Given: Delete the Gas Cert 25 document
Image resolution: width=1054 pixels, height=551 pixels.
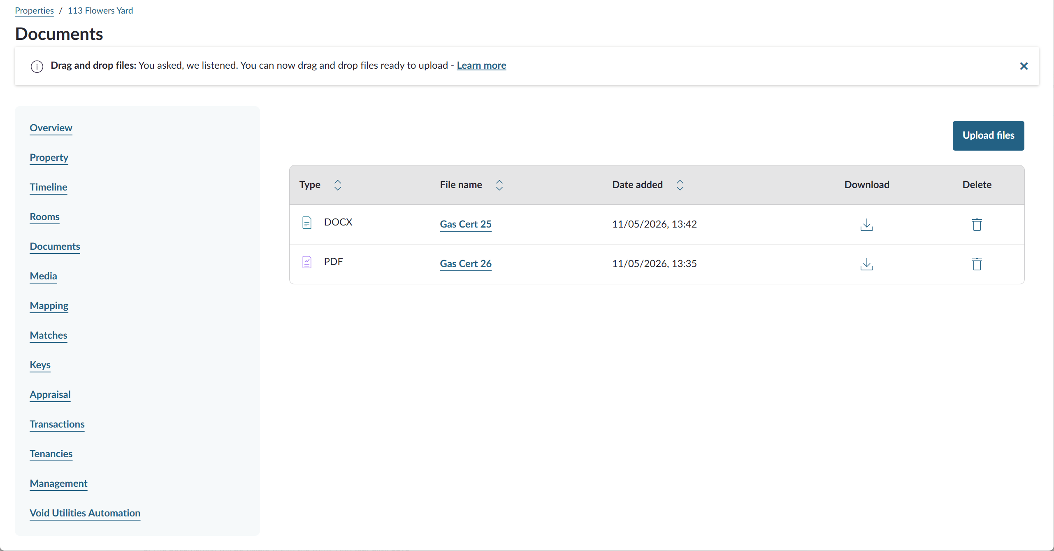Looking at the screenshot, I should click(977, 224).
